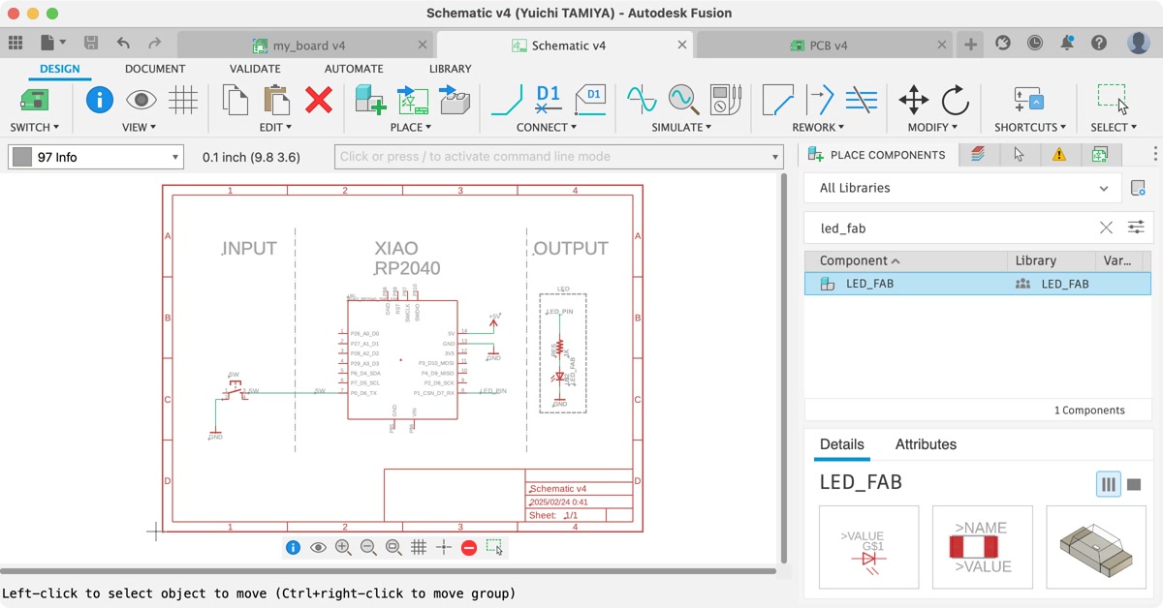Click the Rotate tool icon
1163x608 pixels.
click(955, 100)
